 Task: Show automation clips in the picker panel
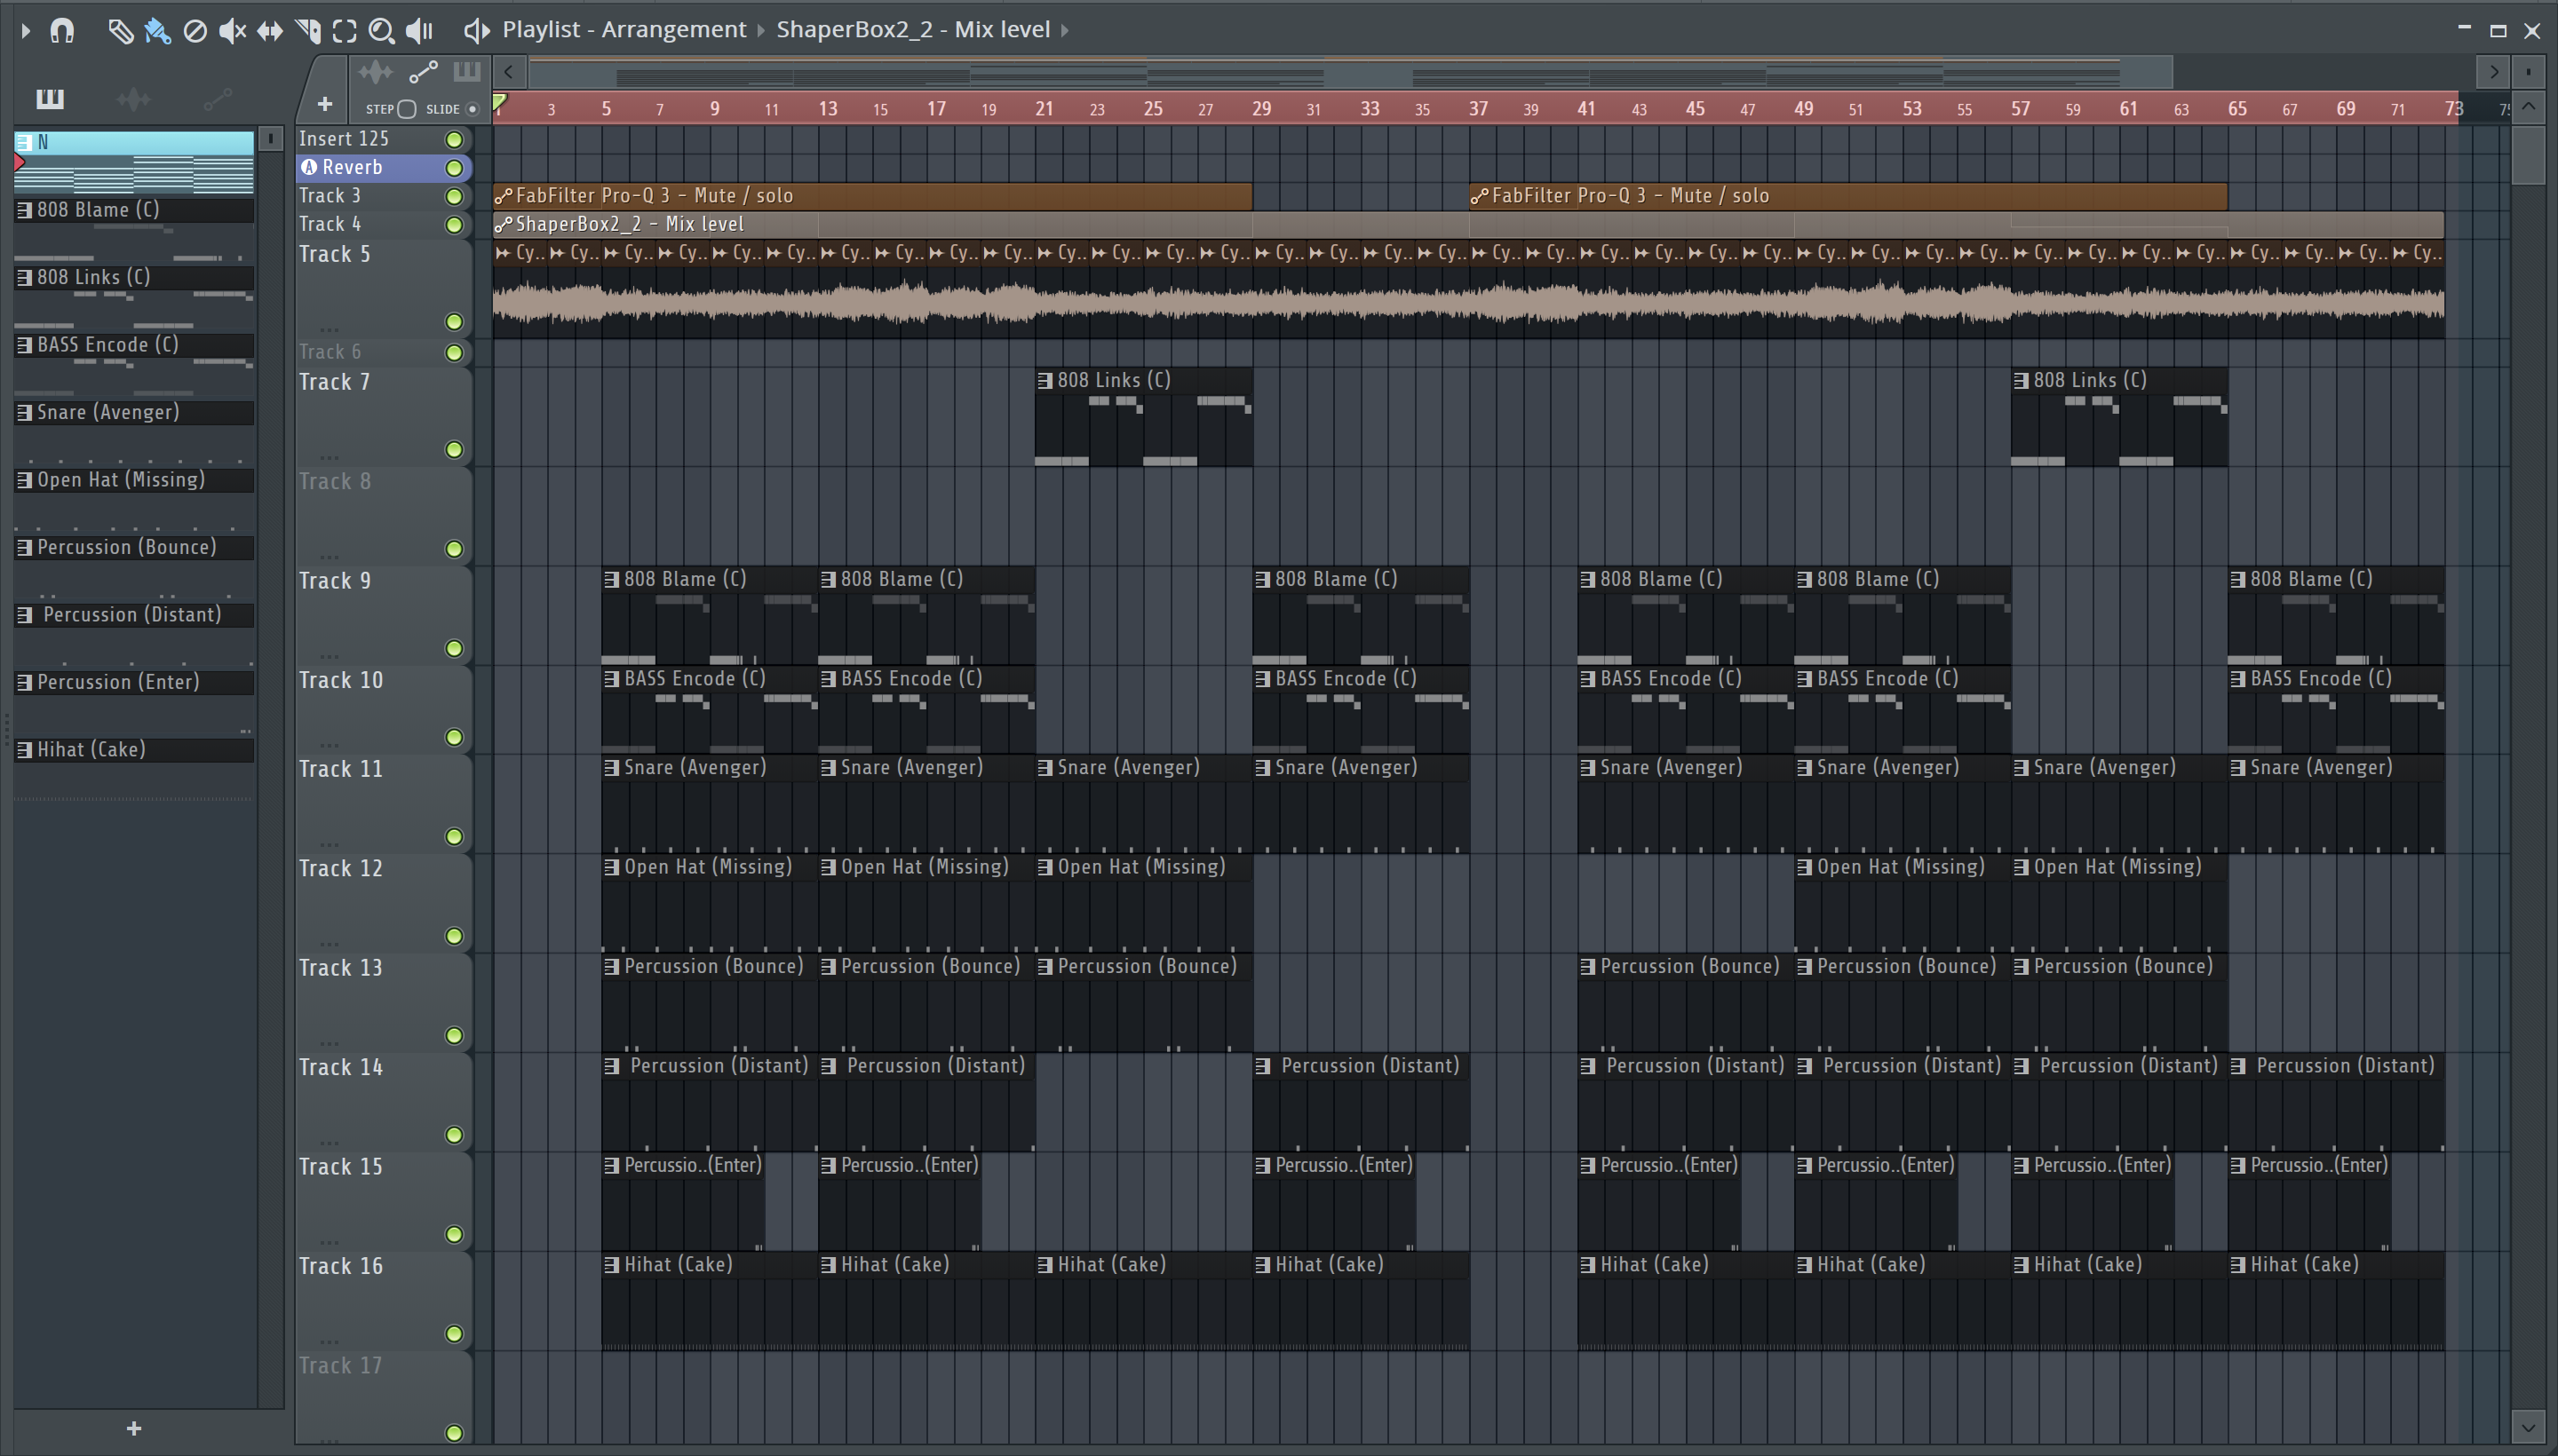(217, 98)
